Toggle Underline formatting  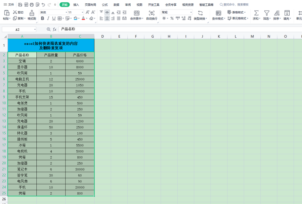click(54, 18)
